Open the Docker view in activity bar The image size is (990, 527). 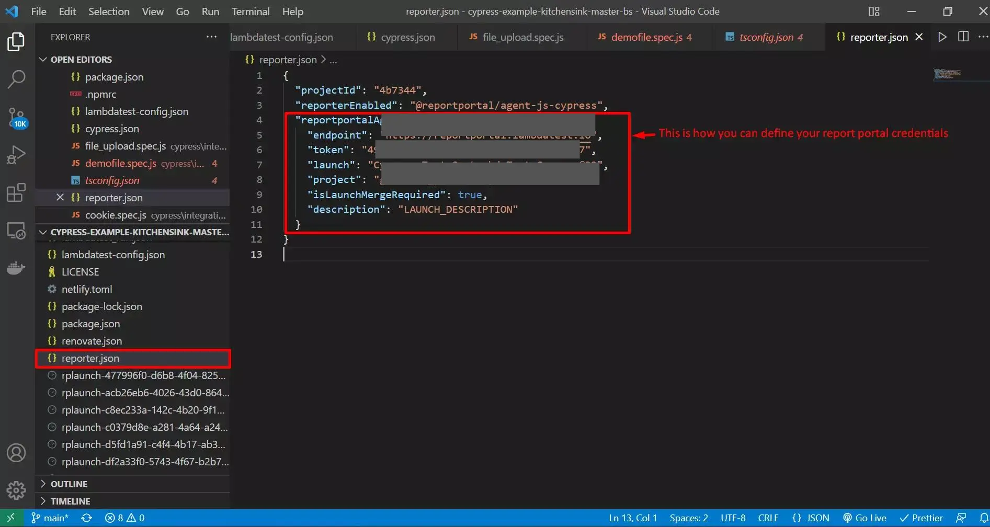16,268
